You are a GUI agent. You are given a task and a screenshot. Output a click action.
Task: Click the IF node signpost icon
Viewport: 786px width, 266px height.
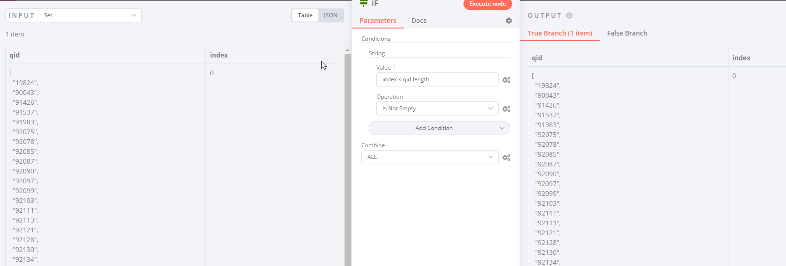point(364,3)
